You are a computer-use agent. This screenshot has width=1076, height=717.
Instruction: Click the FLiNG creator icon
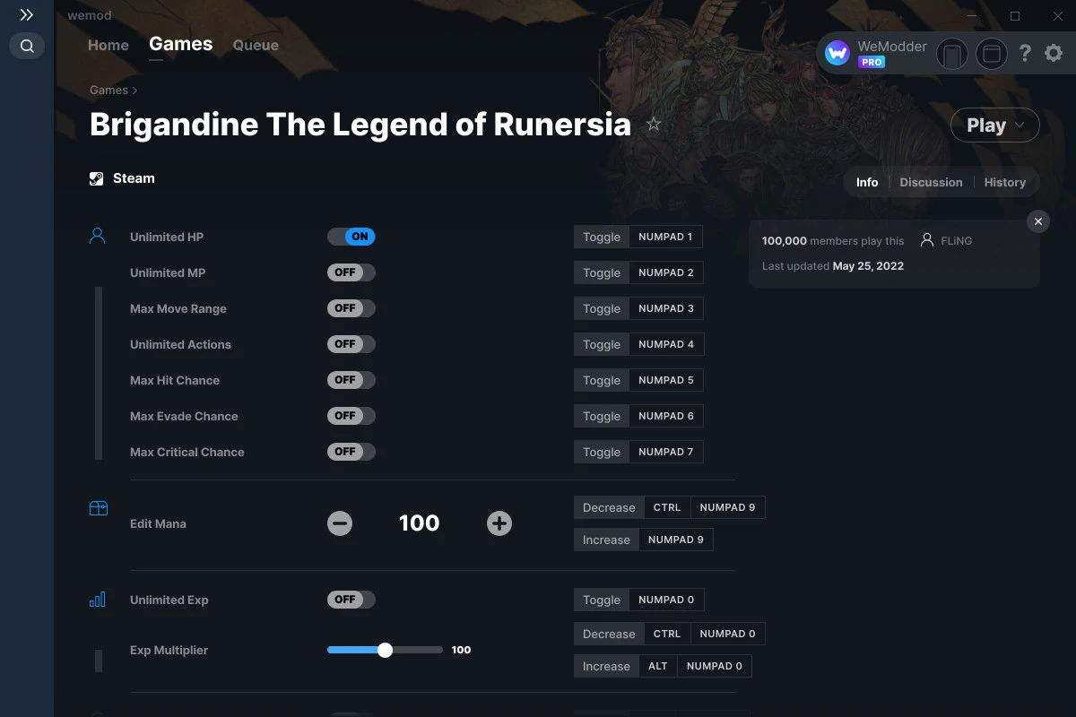tap(926, 240)
